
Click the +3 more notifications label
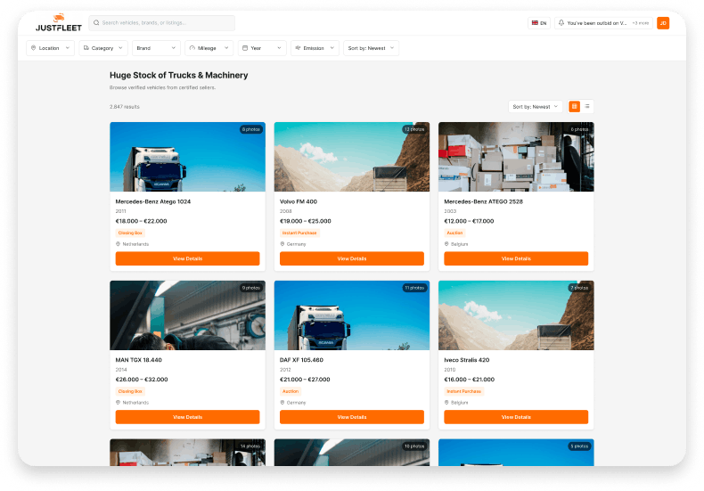click(641, 23)
